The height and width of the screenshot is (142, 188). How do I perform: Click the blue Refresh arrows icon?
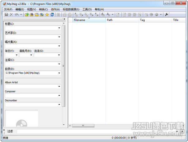(52, 15)
